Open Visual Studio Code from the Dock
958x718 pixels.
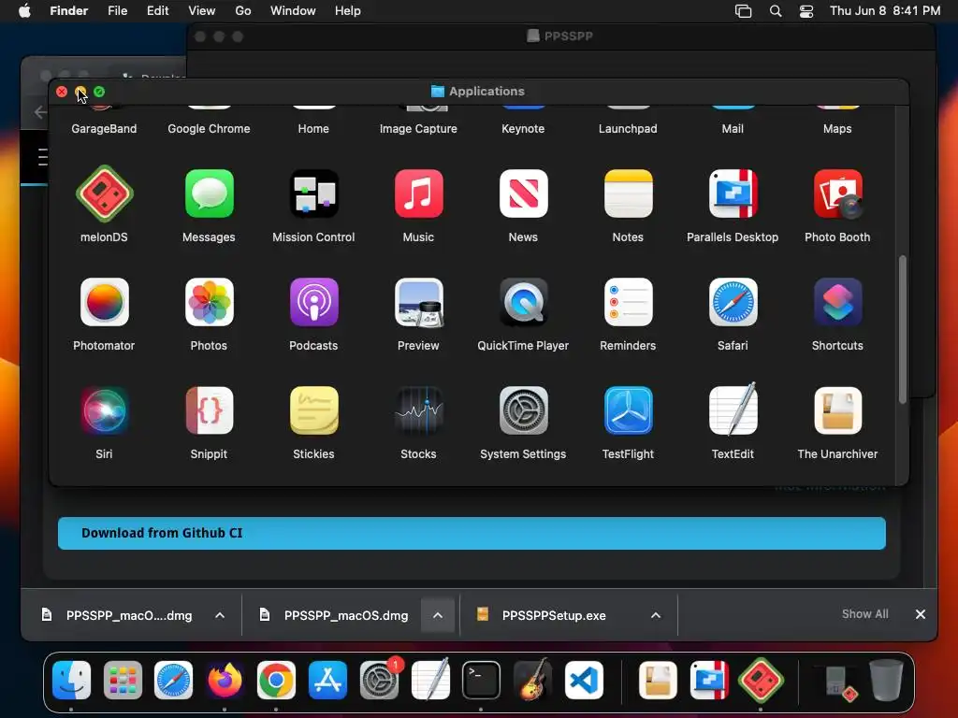[584, 680]
